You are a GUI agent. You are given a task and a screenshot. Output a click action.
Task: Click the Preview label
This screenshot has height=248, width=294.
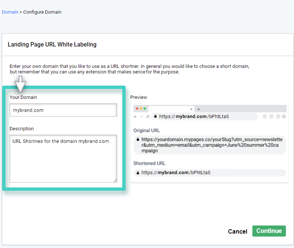[139, 97]
